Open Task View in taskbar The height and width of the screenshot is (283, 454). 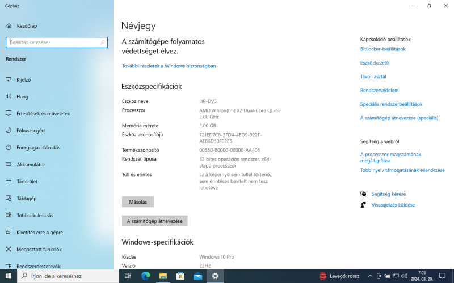(128, 276)
